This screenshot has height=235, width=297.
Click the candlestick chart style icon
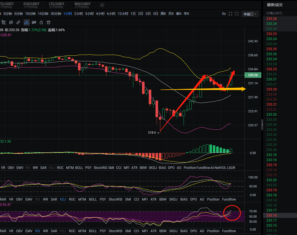[34, 22]
